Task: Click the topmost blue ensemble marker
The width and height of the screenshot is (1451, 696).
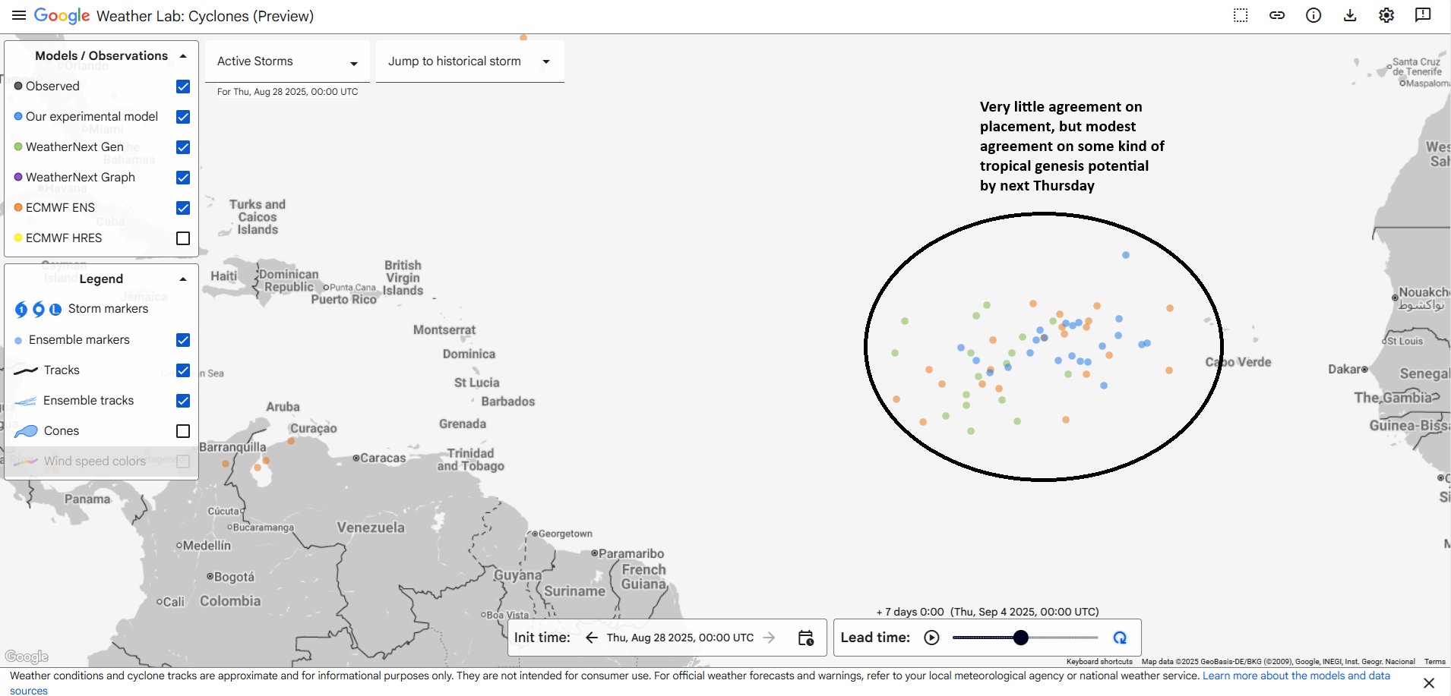Action: pos(1126,255)
